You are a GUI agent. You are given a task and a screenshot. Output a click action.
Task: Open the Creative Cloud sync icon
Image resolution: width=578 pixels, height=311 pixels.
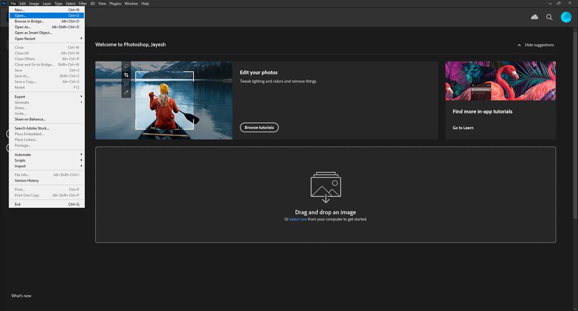tap(535, 17)
